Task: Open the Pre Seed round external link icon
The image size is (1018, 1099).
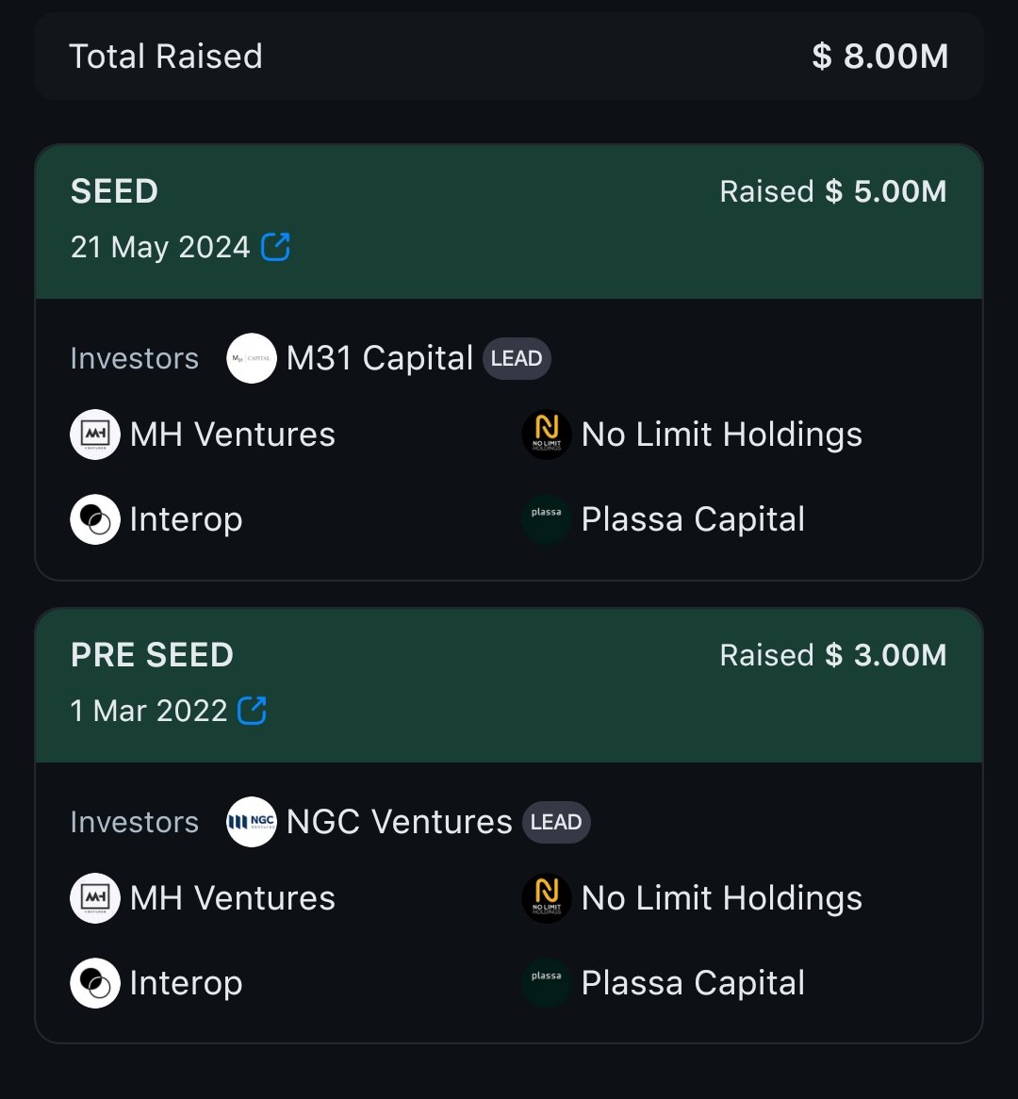Action: coord(252,710)
